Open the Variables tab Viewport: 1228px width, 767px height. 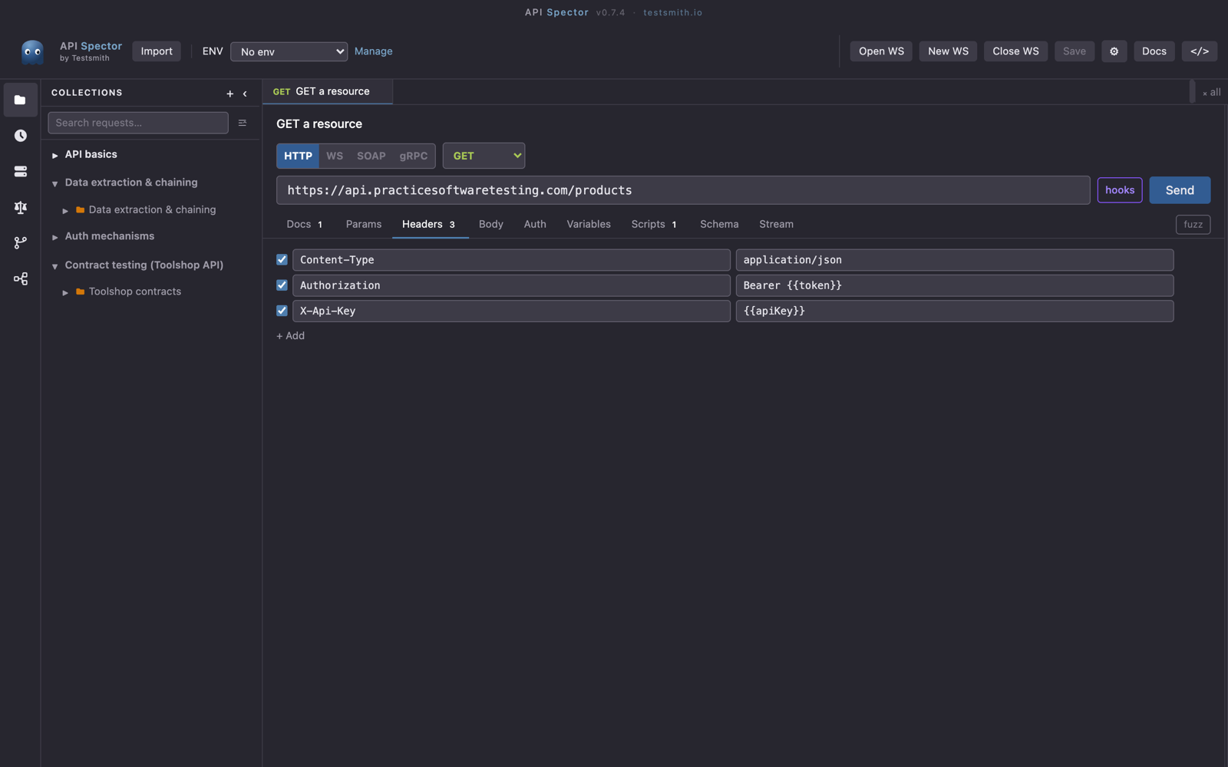pyautogui.click(x=589, y=224)
